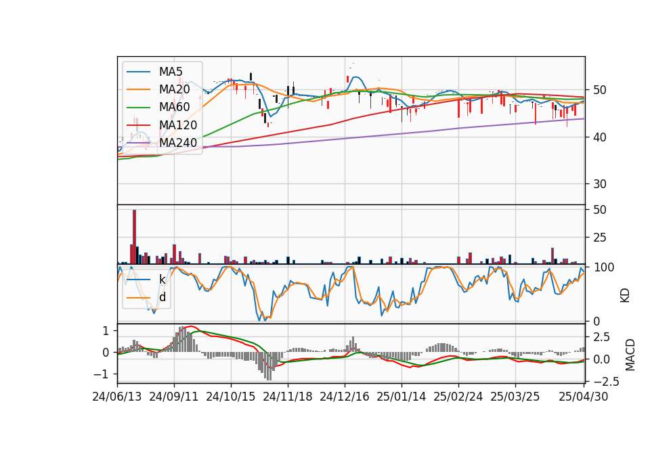Click the price axis value 40
The width and height of the screenshot is (650, 467).
coord(600,137)
